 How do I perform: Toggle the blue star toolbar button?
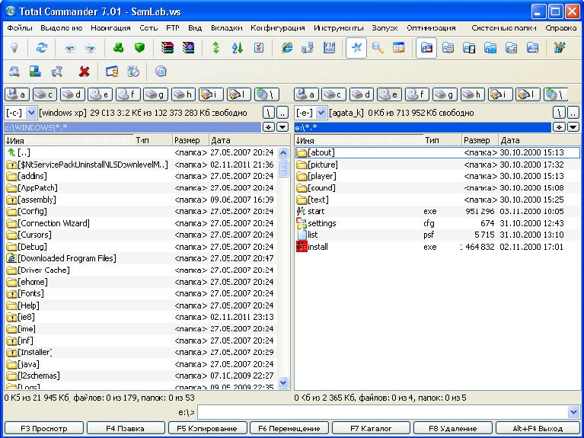pyautogui.click(x=356, y=48)
